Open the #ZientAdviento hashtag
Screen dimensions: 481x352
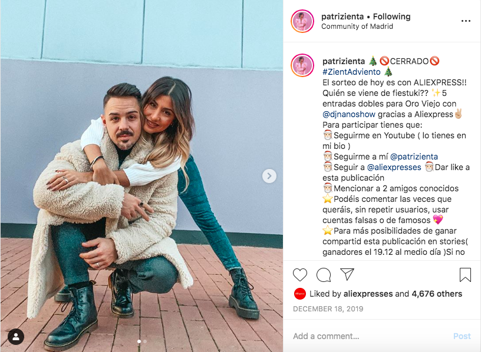(351, 72)
